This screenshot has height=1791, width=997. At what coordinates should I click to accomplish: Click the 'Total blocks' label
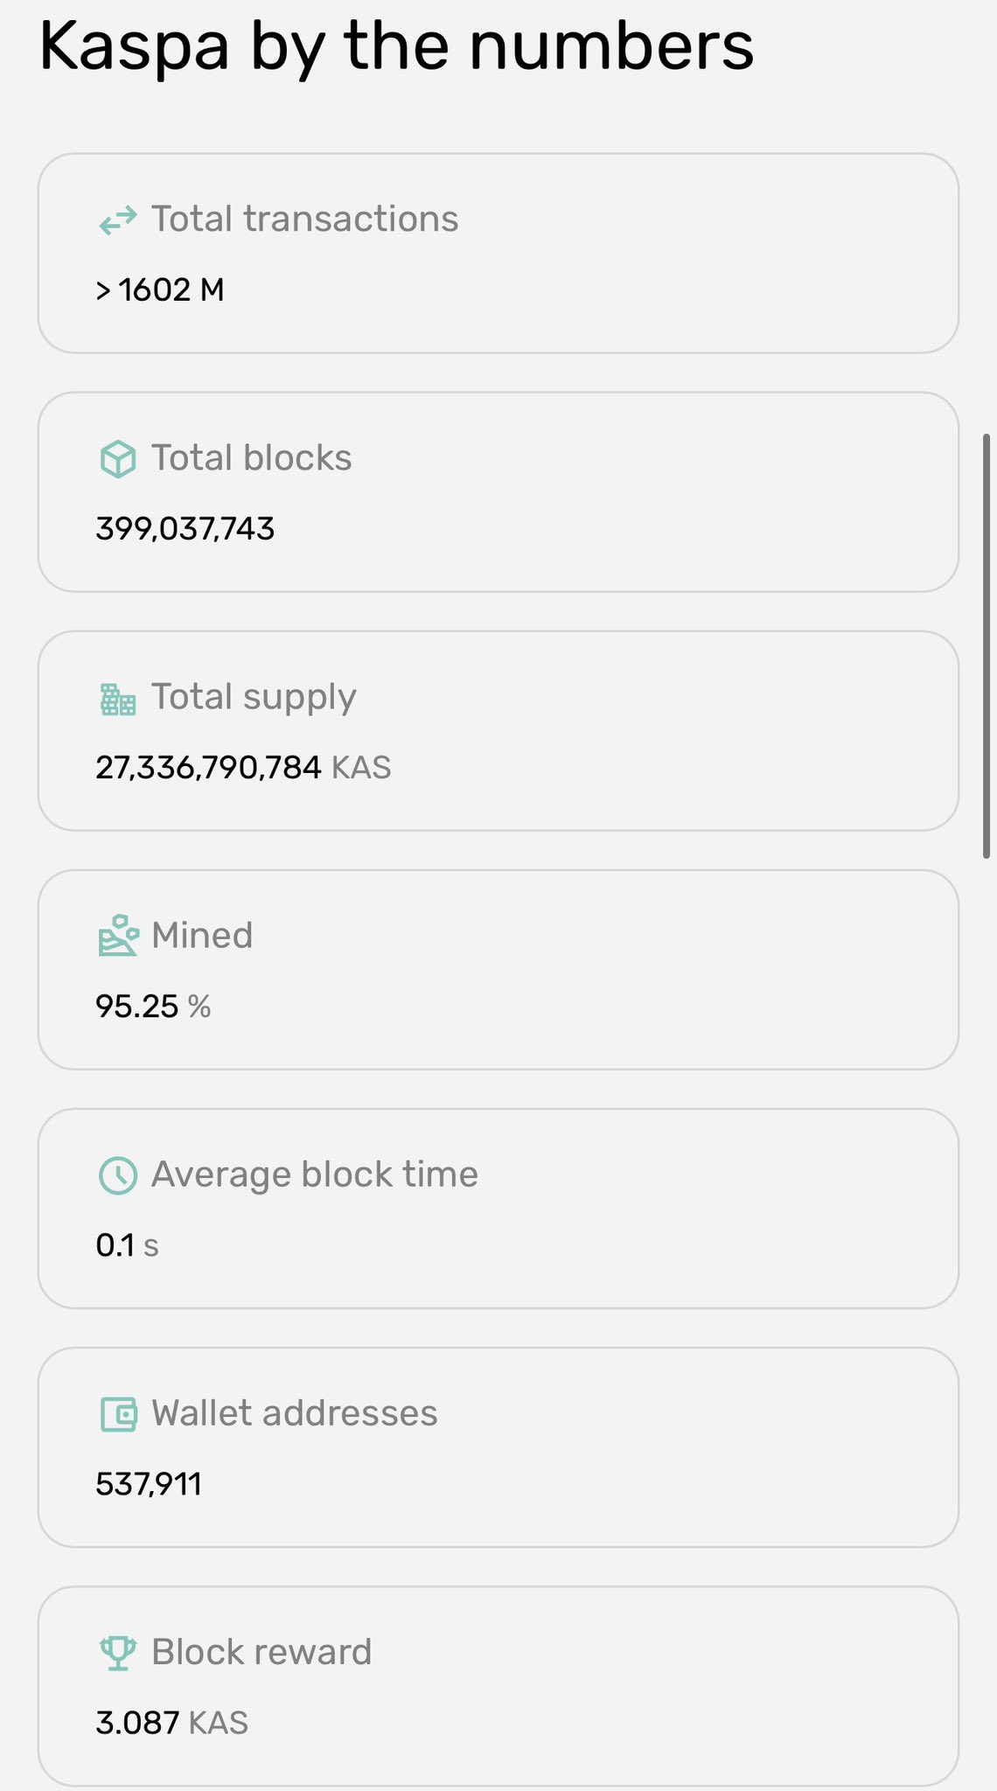point(251,458)
